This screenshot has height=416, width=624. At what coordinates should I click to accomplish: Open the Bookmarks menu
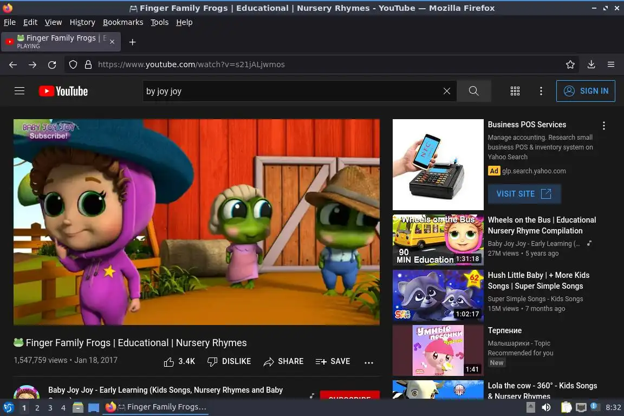pos(123,22)
